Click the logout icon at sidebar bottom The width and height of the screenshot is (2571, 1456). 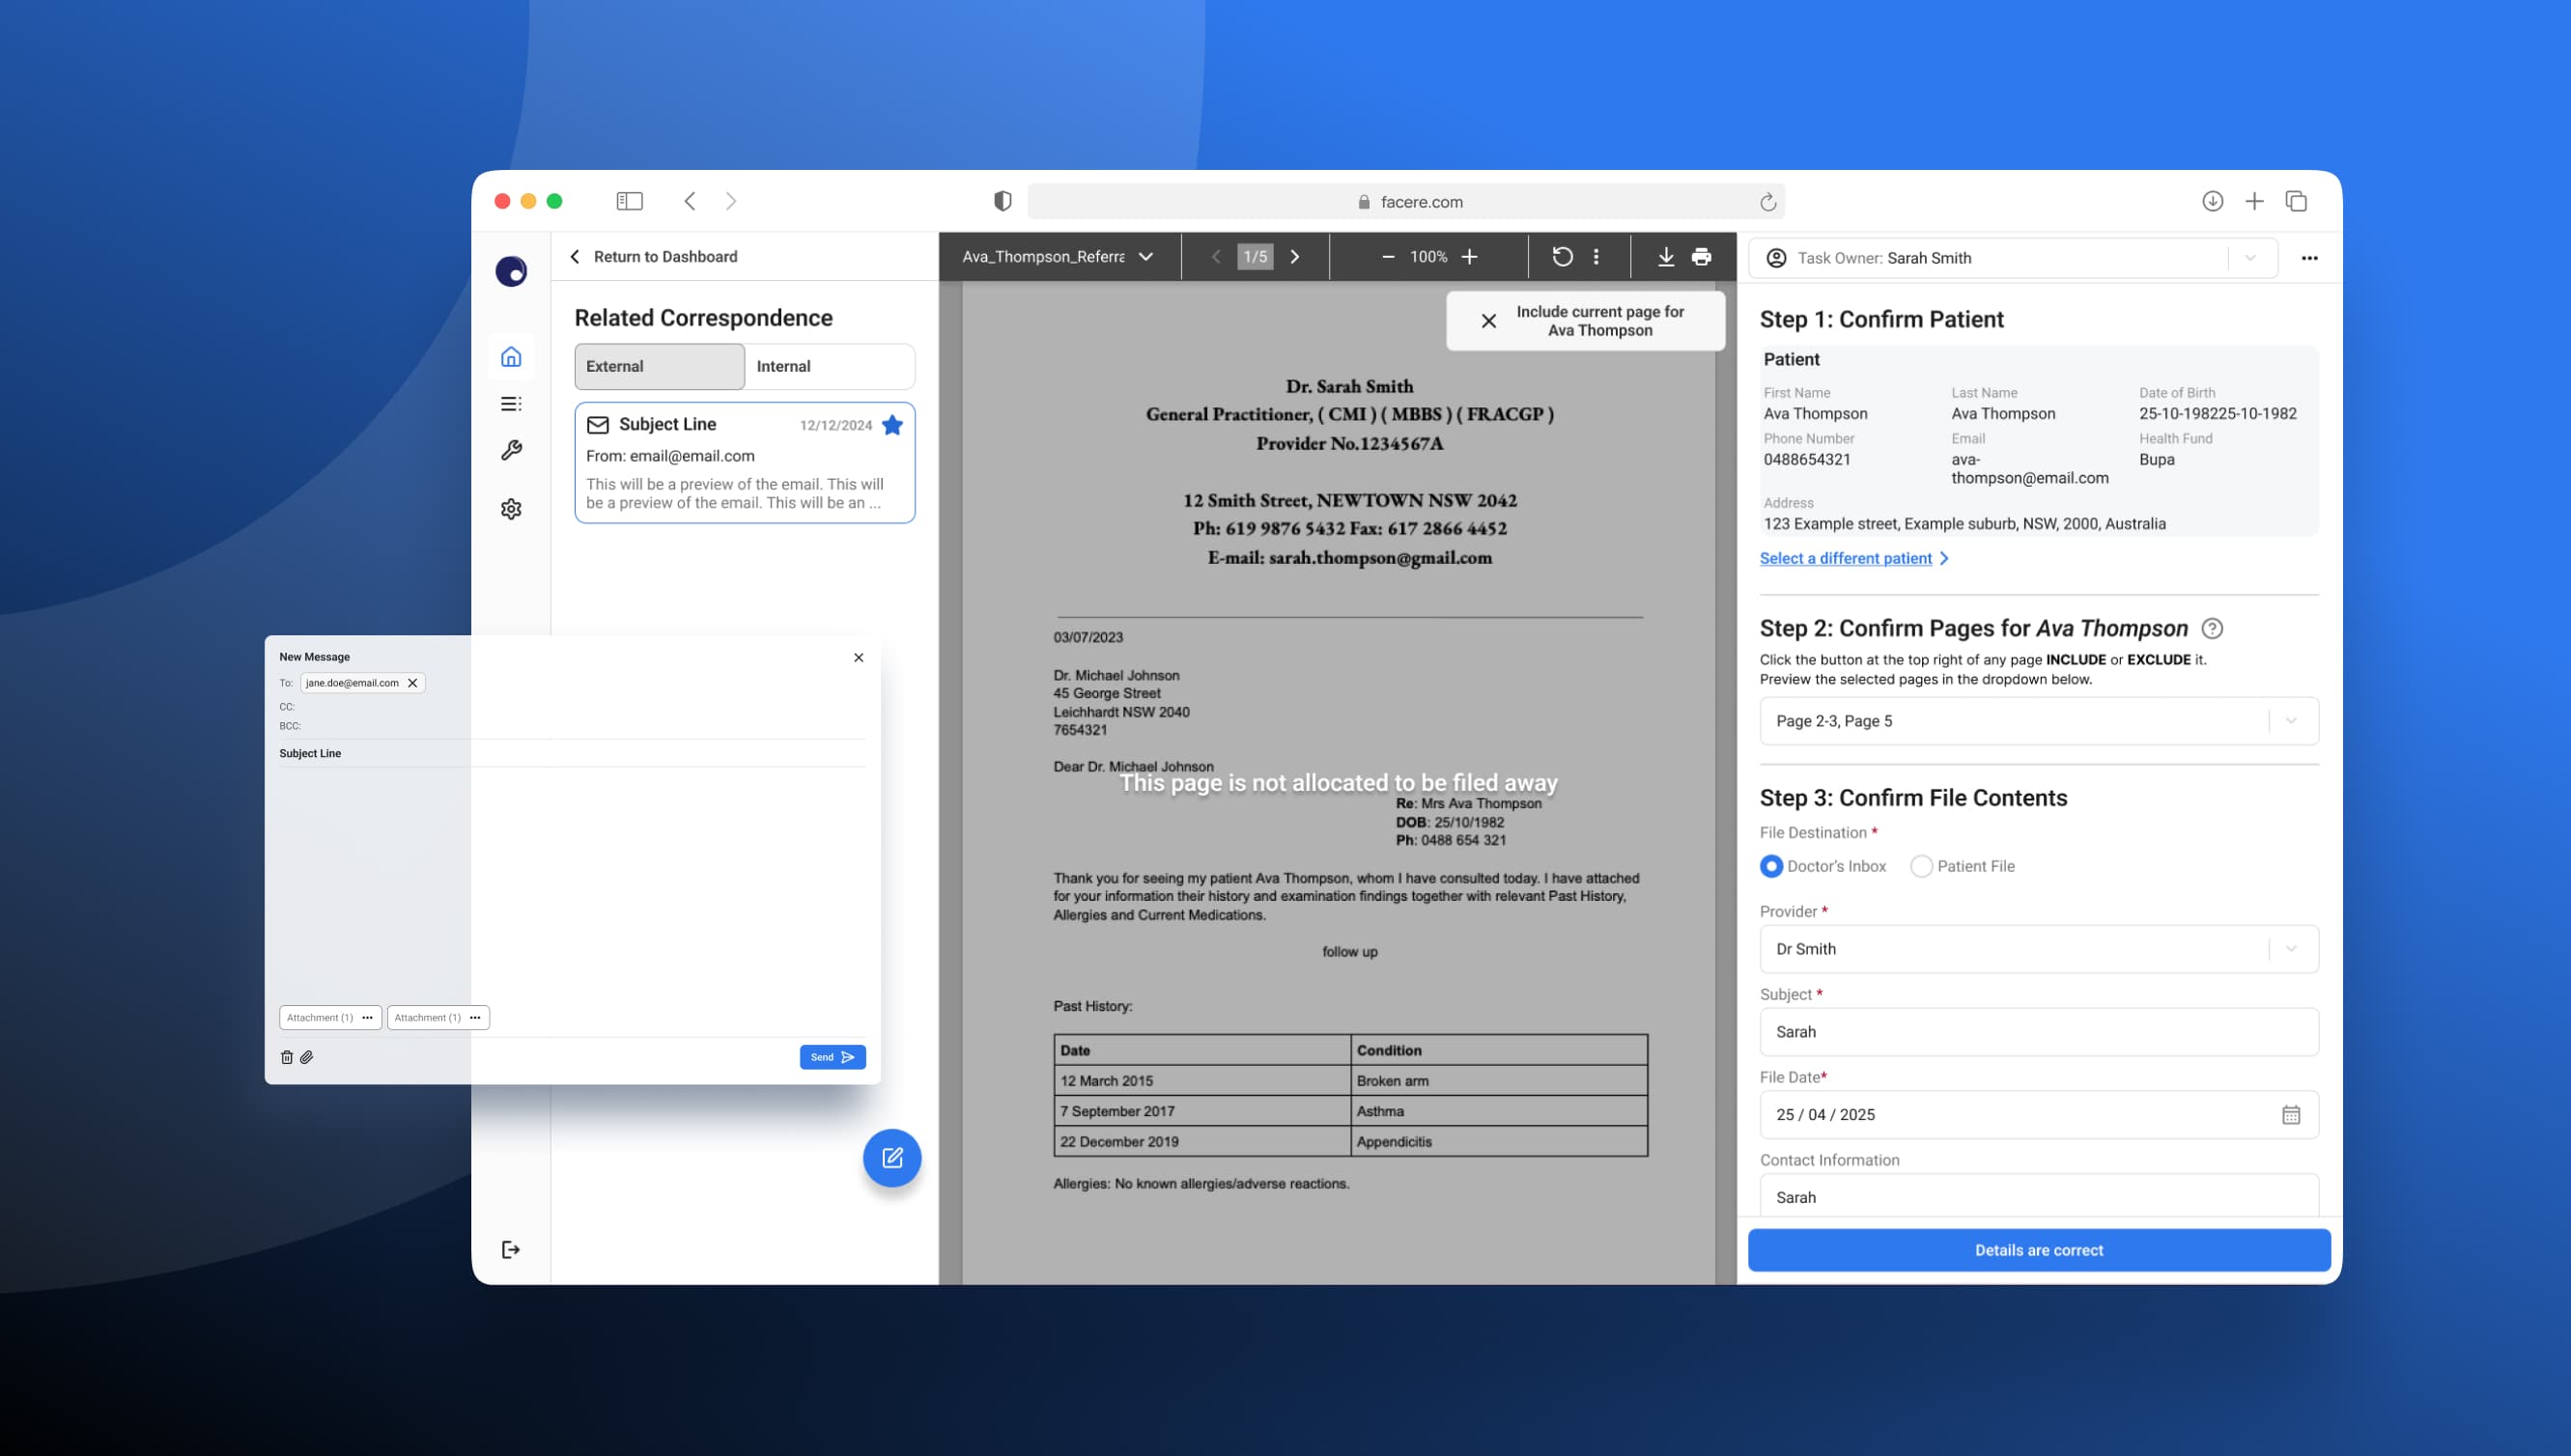pyautogui.click(x=511, y=1249)
